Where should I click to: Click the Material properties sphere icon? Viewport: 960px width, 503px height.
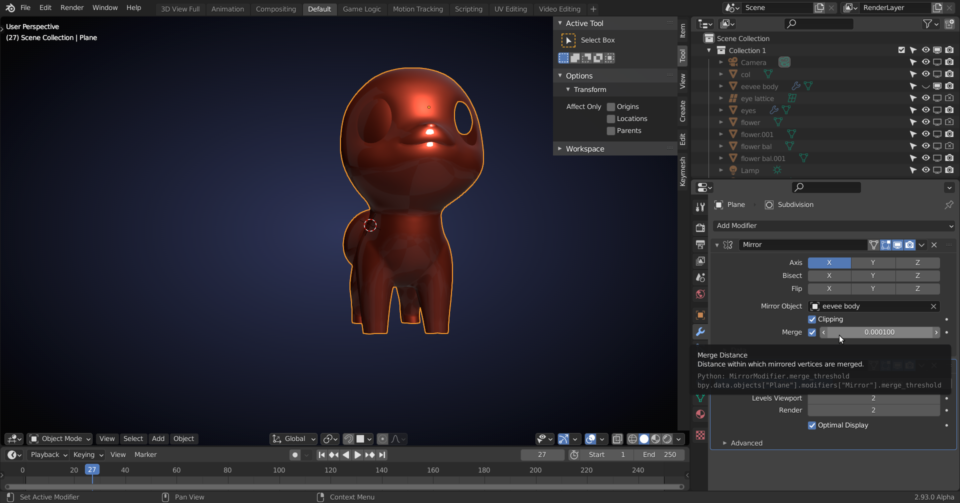pos(700,414)
